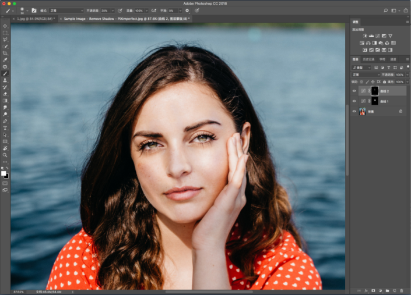Click the fx layer style icon
The width and height of the screenshot is (411, 295).
(366, 290)
